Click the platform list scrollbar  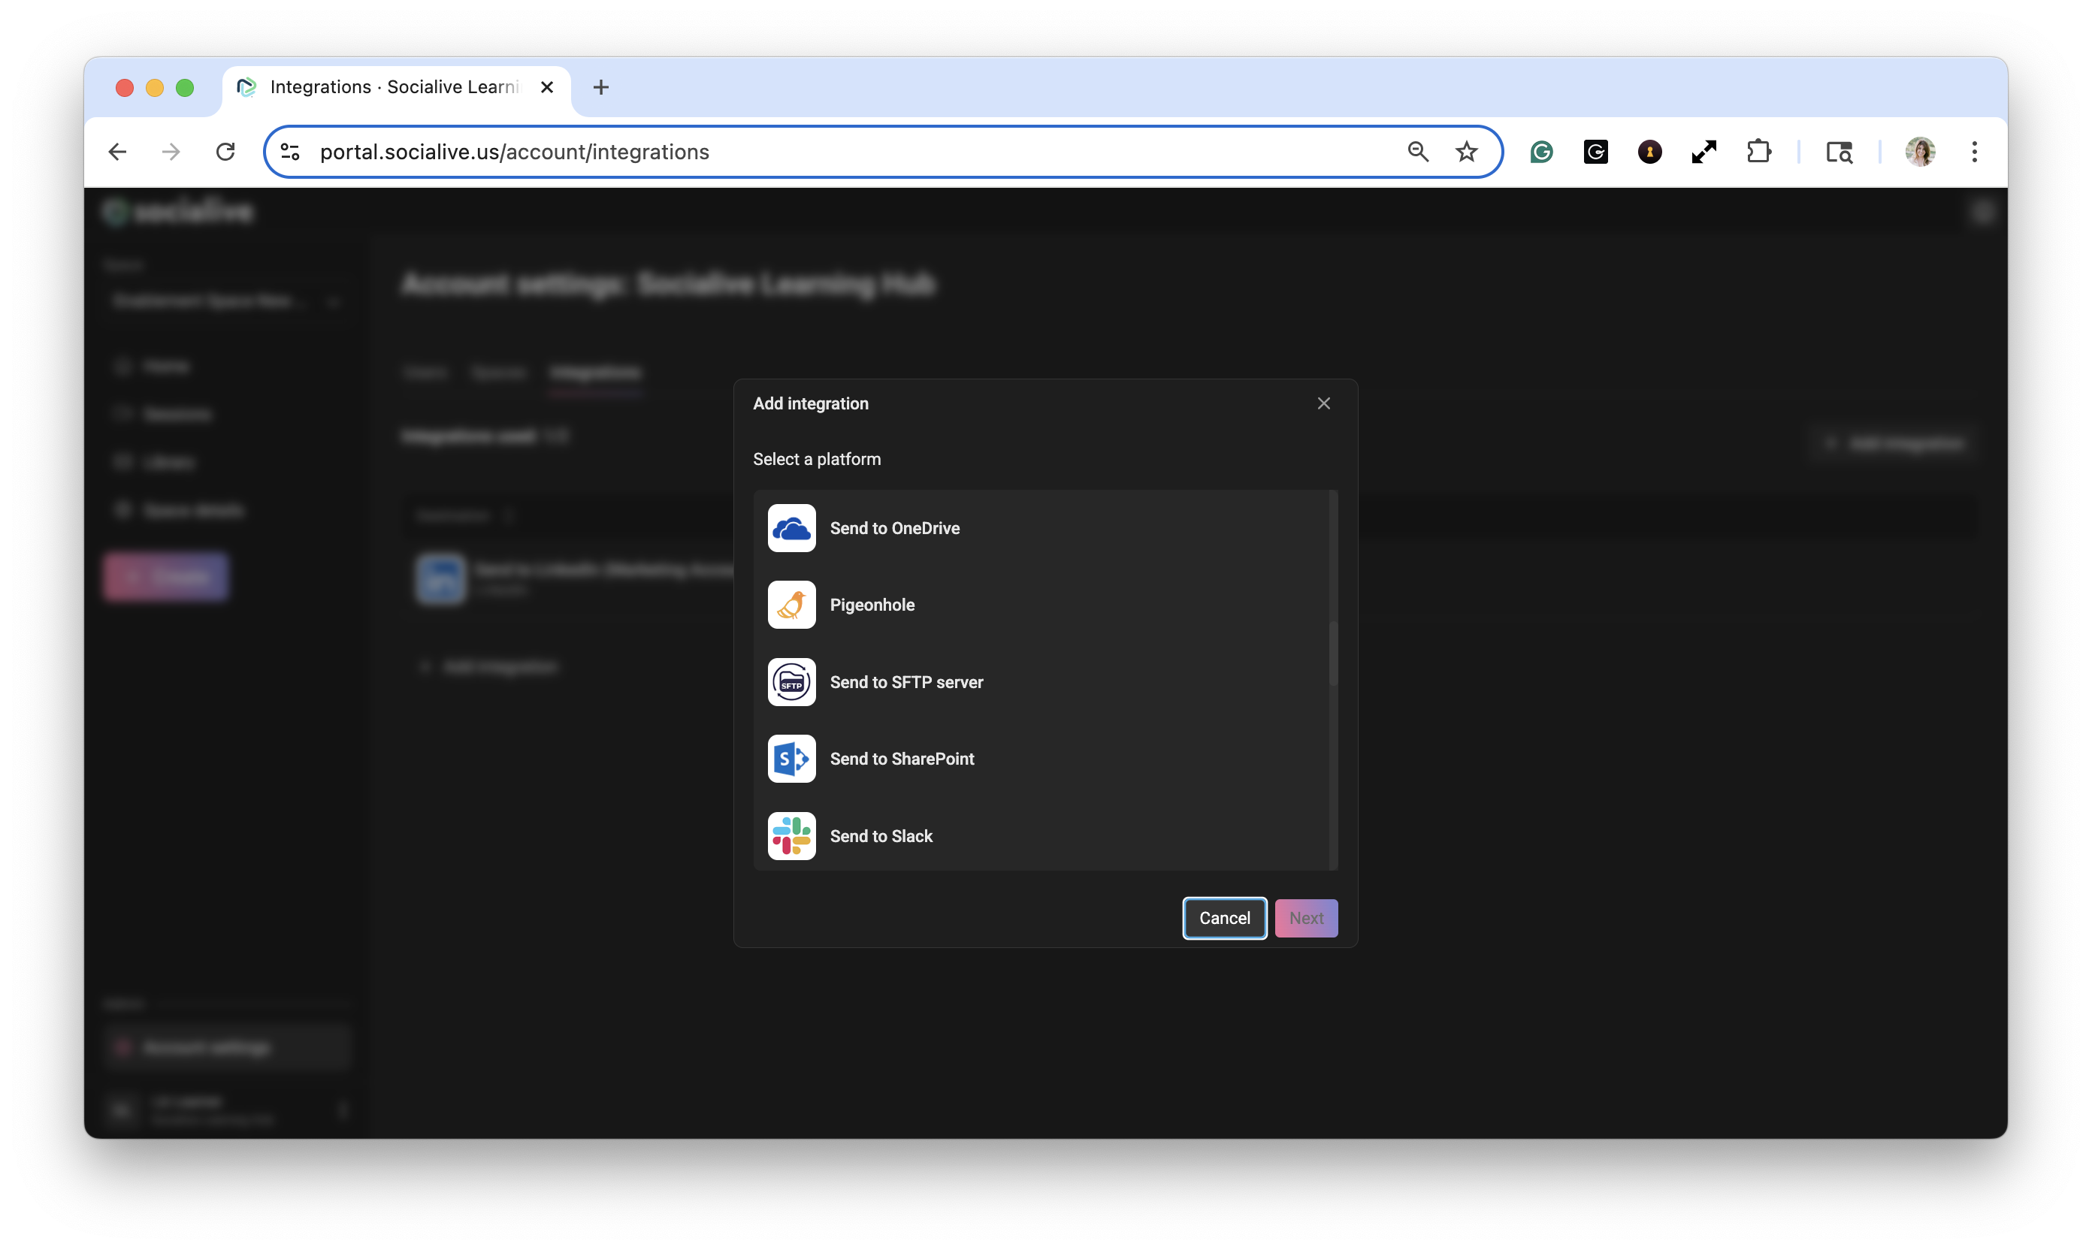[x=1333, y=653]
